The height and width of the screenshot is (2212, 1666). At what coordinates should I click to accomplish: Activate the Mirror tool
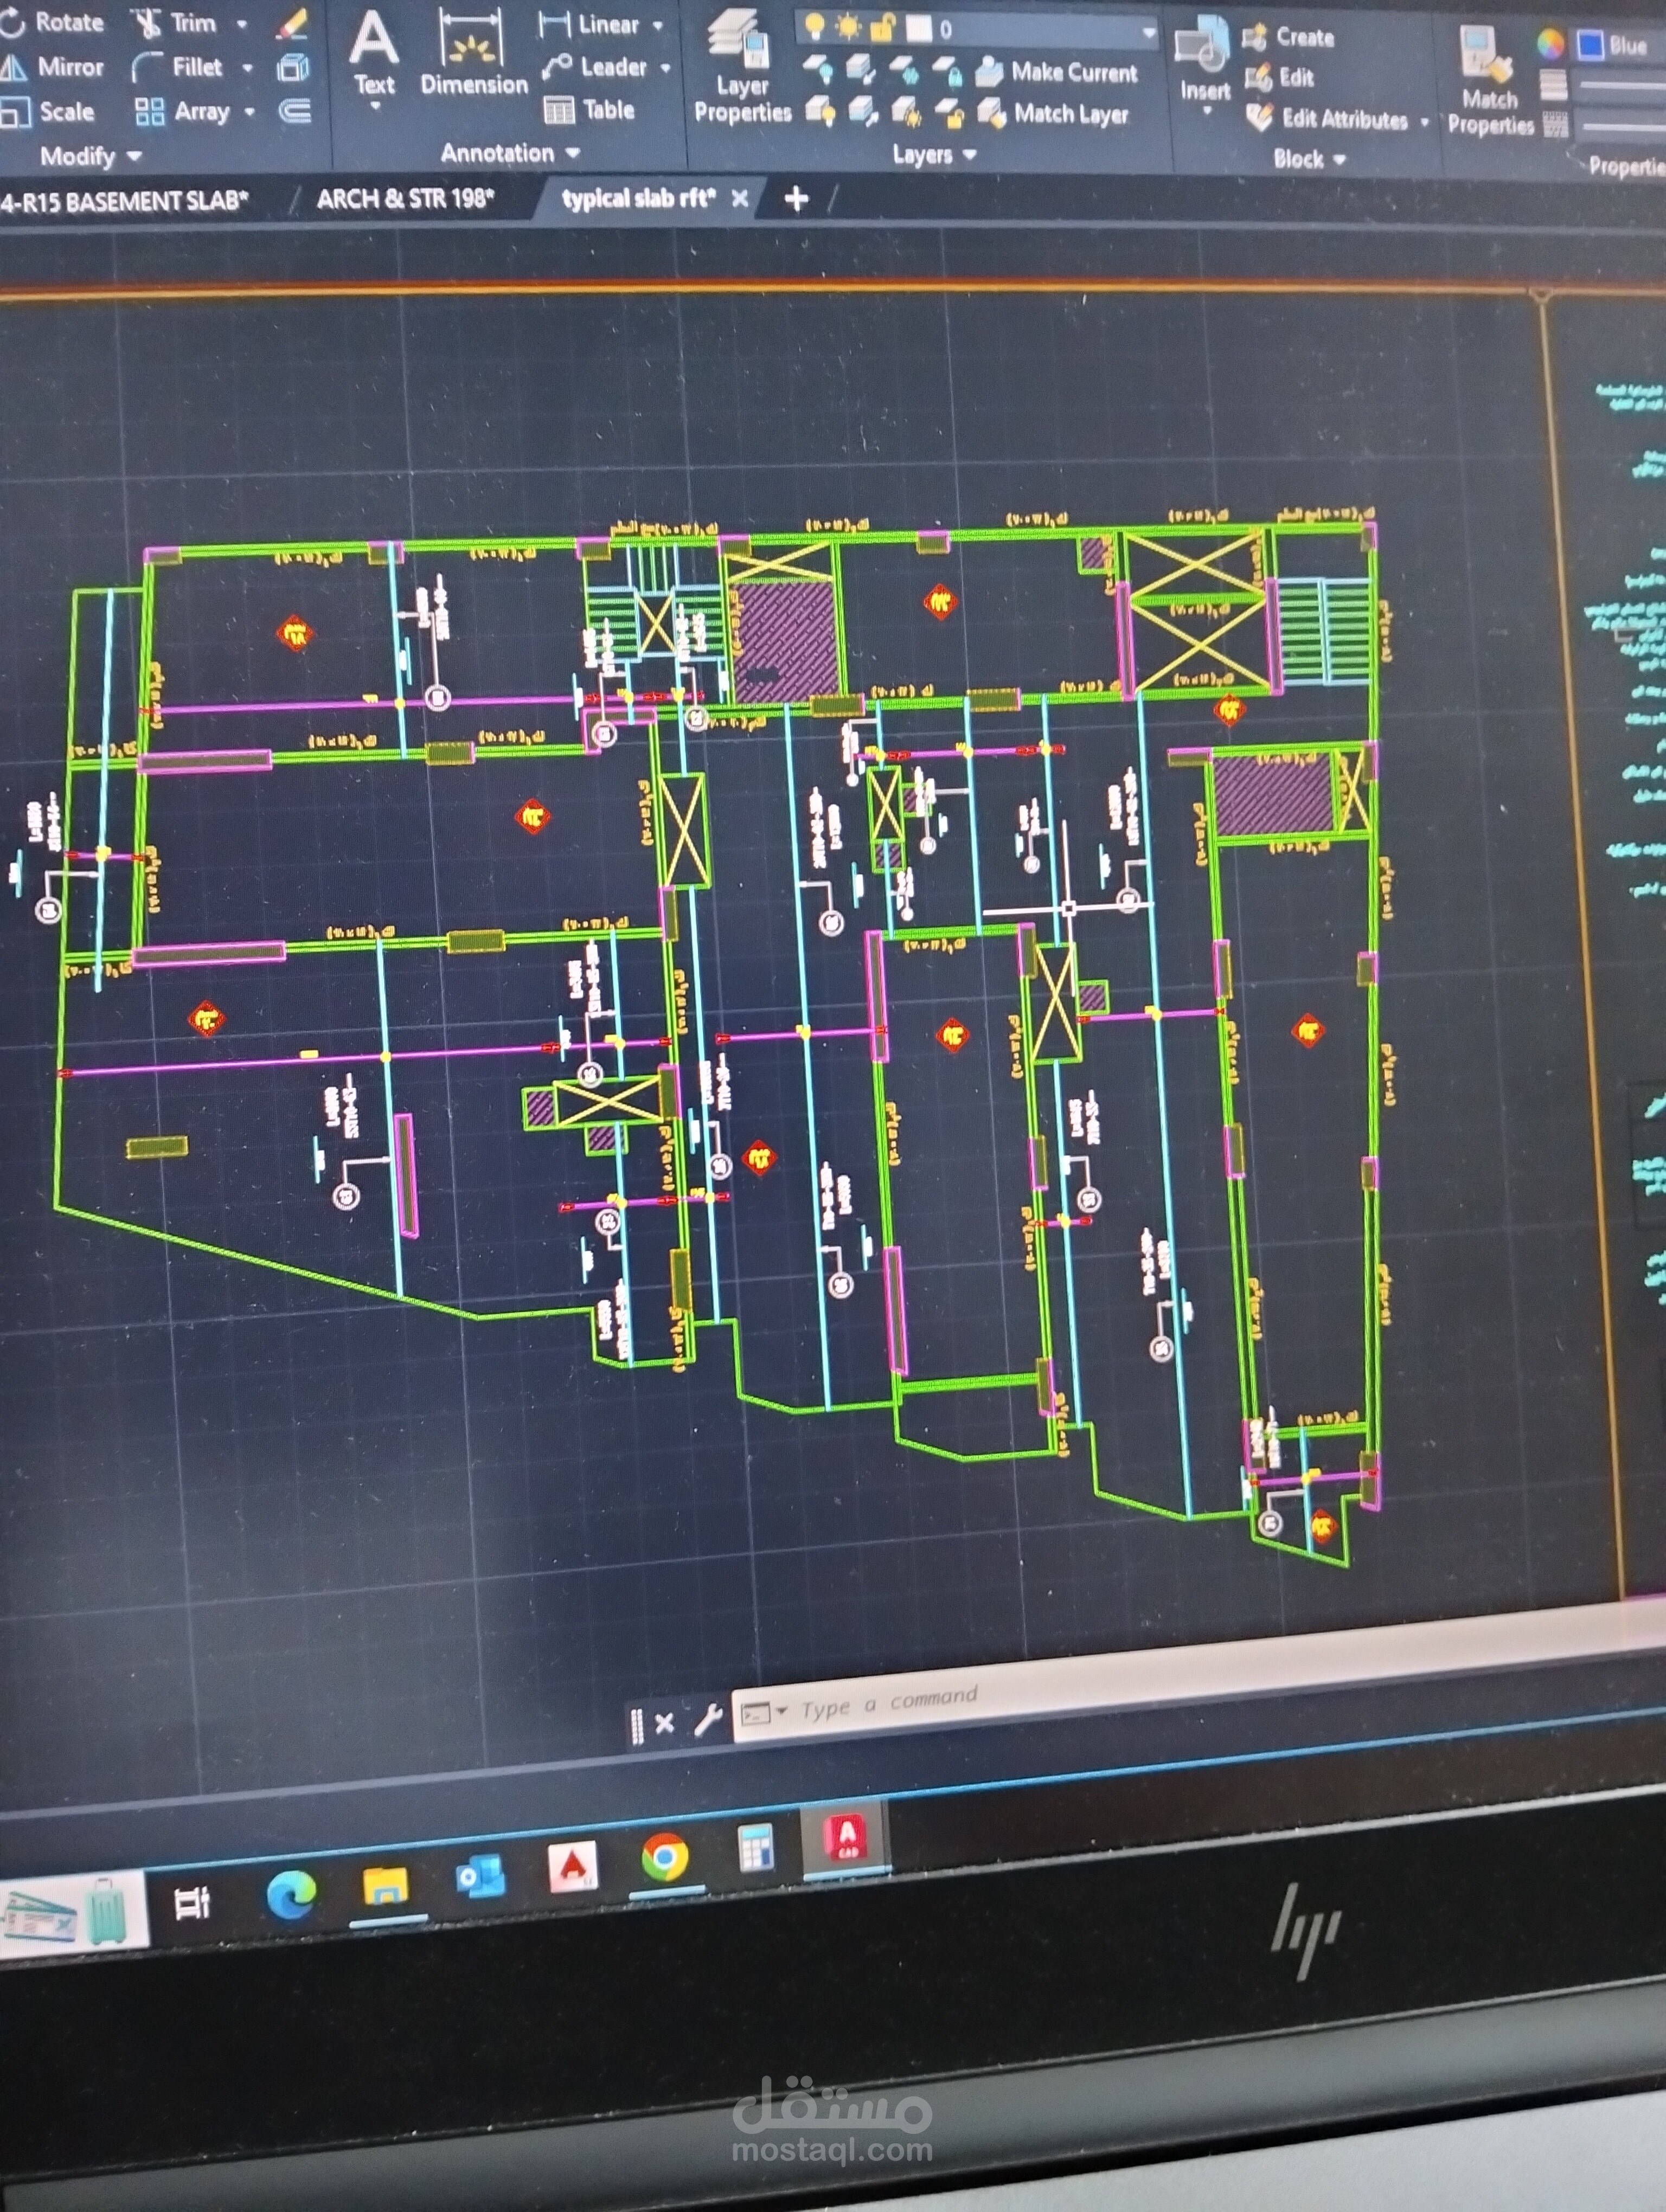click(52, 67)
